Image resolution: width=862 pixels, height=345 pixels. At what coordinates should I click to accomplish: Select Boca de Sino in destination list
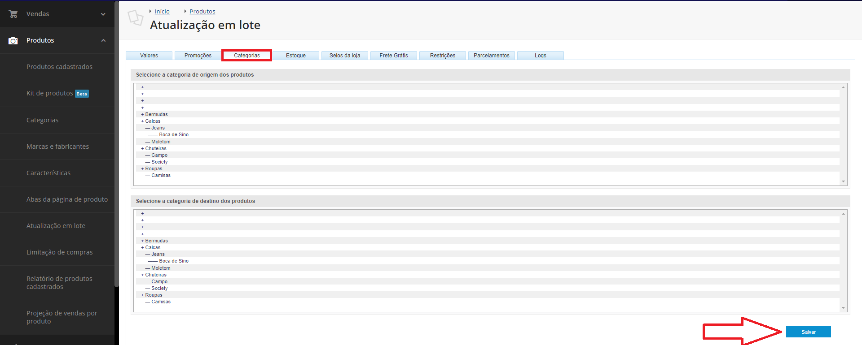pyautogui.click(x=488, y=261)
